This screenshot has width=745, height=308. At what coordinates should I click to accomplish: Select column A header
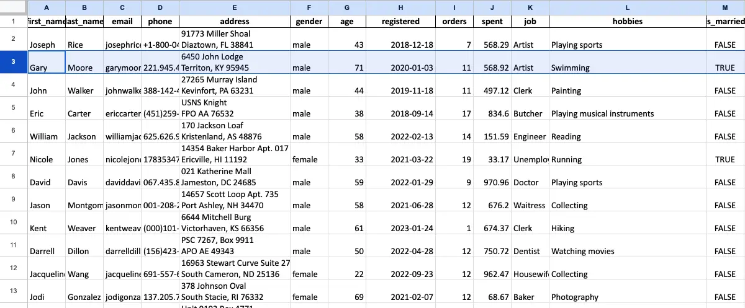[x=47, y=7]
